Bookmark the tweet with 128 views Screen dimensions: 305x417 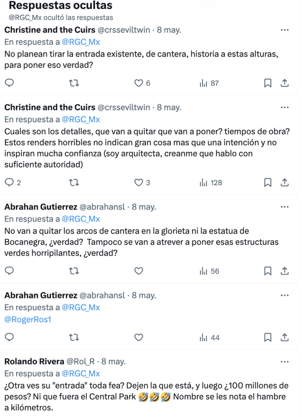pyautogui.click(x=268, y=183)
